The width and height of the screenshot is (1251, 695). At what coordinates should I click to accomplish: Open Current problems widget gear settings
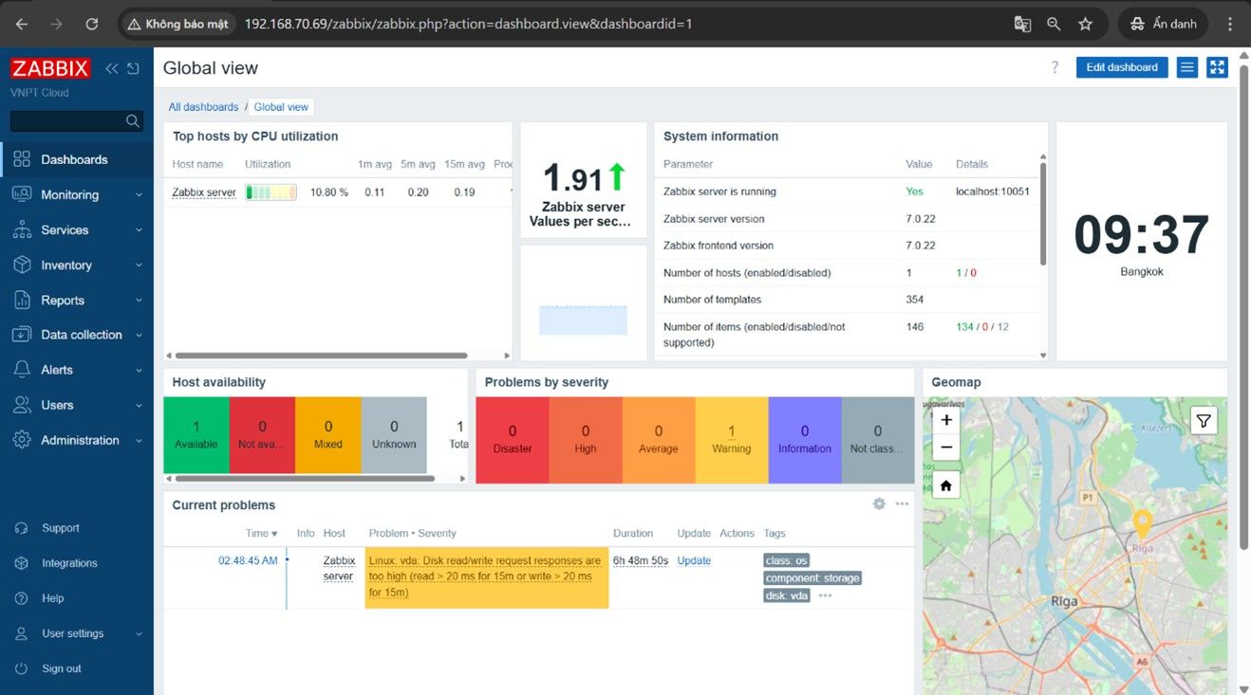(879, 503)
